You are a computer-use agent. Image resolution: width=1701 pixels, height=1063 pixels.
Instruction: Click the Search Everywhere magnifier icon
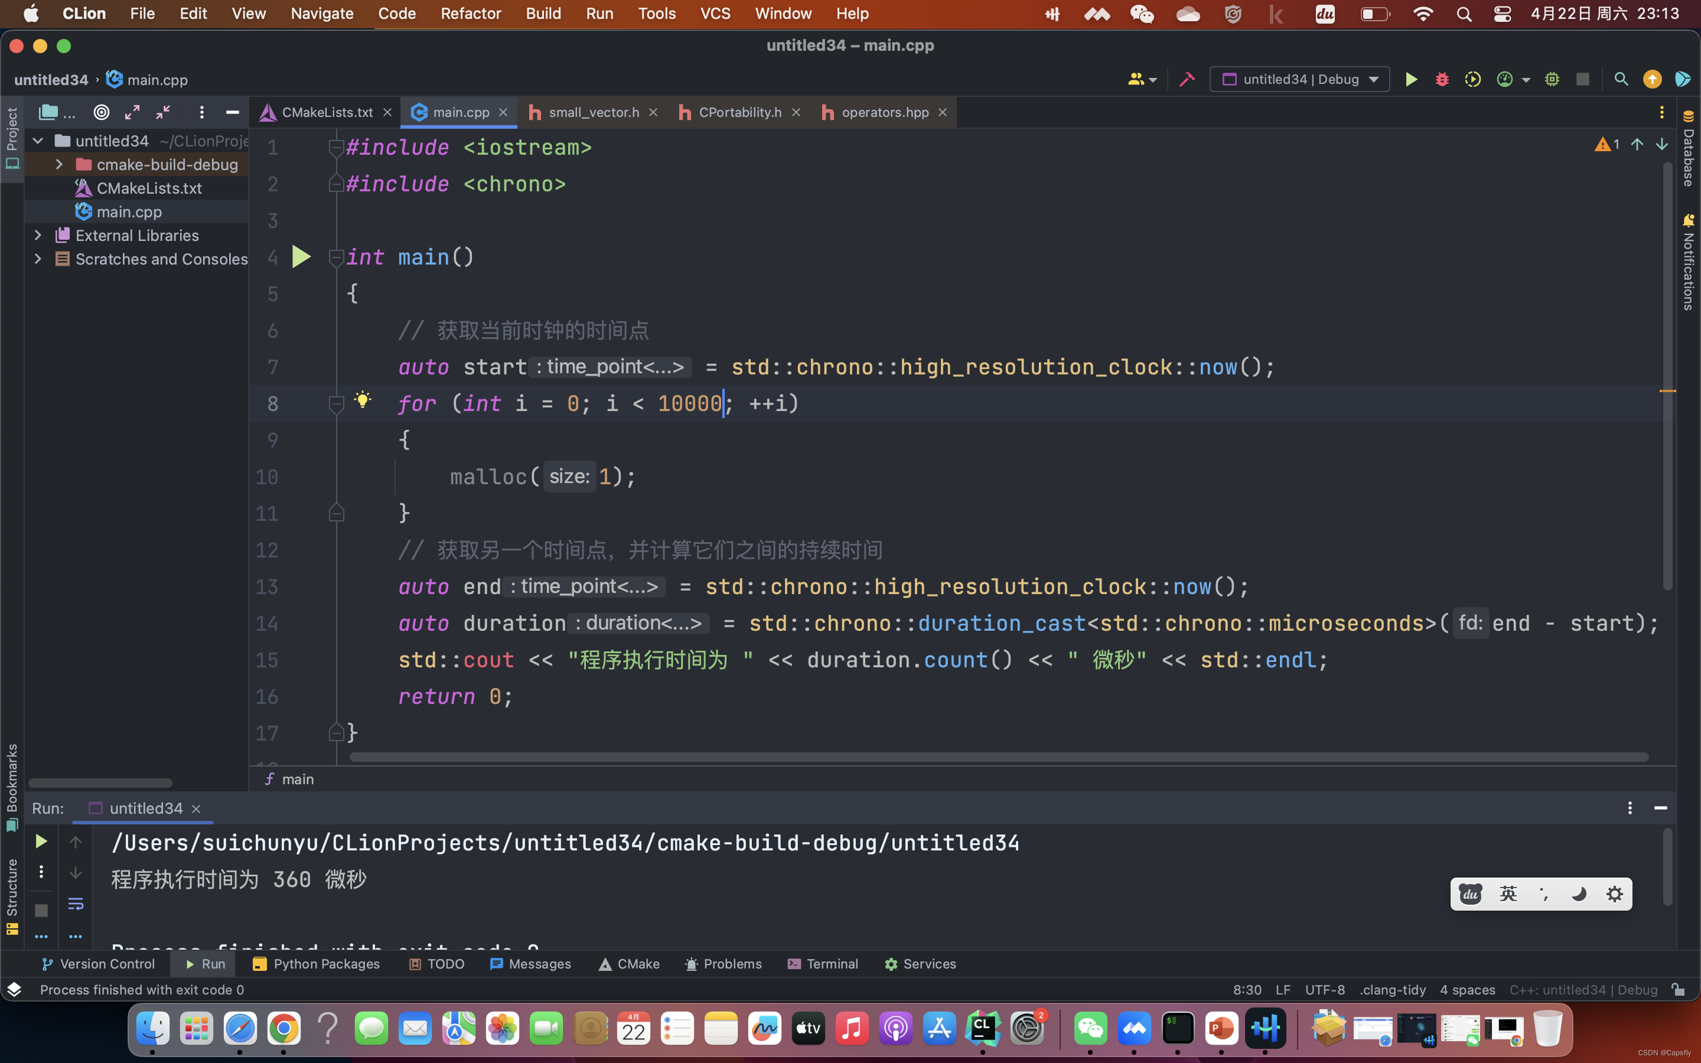(x=1621, y=80)
